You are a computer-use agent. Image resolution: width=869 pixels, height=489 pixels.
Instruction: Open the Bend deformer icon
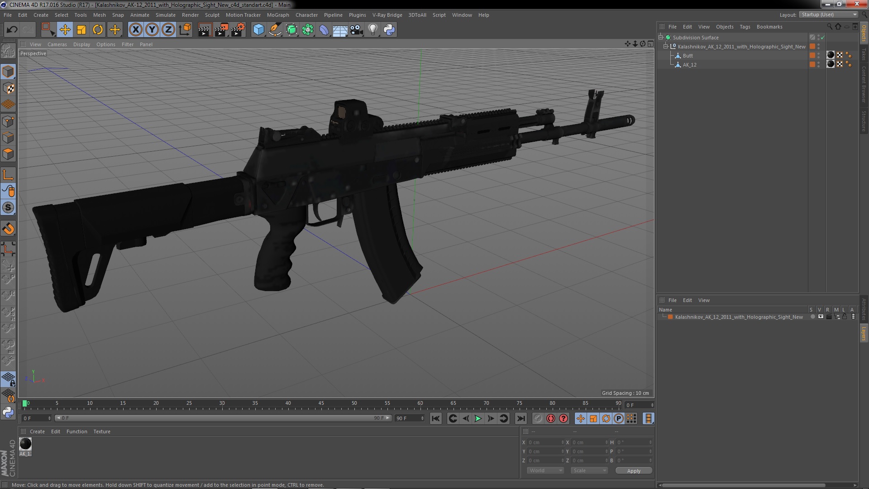324,30
